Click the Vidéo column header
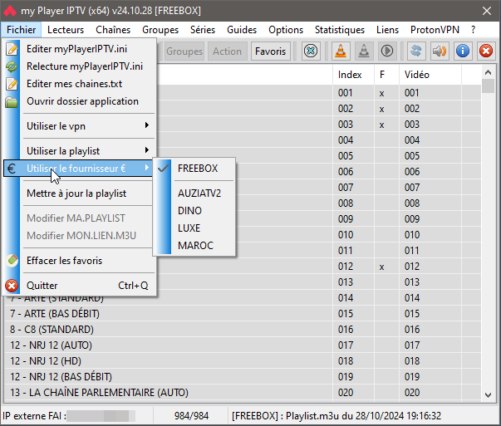The width and height of the screenshot is (501, 426). coord(430,75)
